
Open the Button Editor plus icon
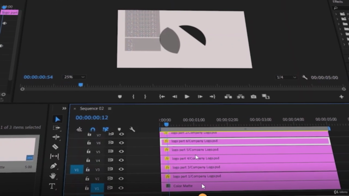tap(341, 97)
